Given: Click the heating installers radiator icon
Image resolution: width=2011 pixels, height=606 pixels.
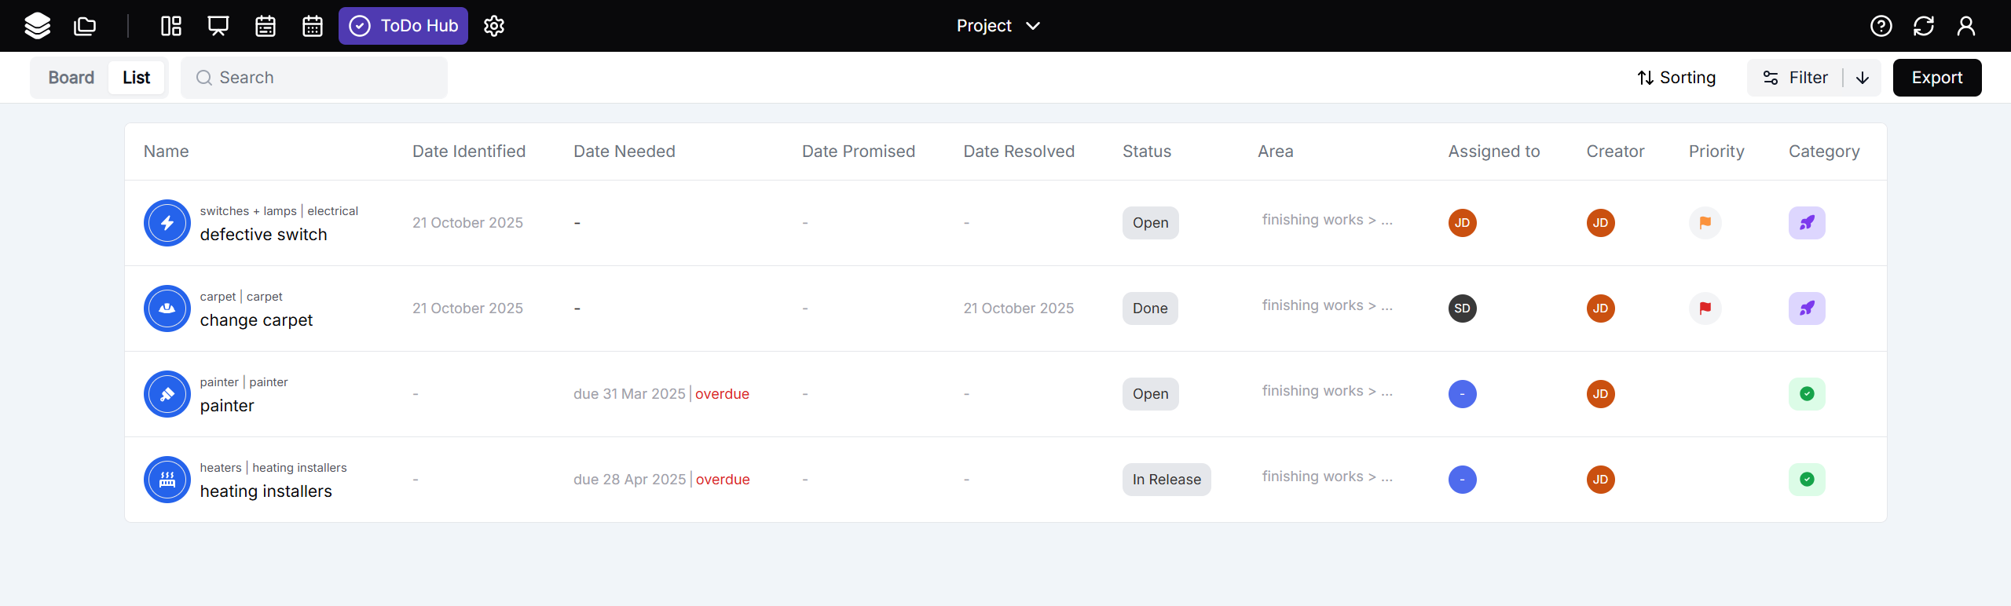Looking at the screenshot, I should click(x=167, y=480).
